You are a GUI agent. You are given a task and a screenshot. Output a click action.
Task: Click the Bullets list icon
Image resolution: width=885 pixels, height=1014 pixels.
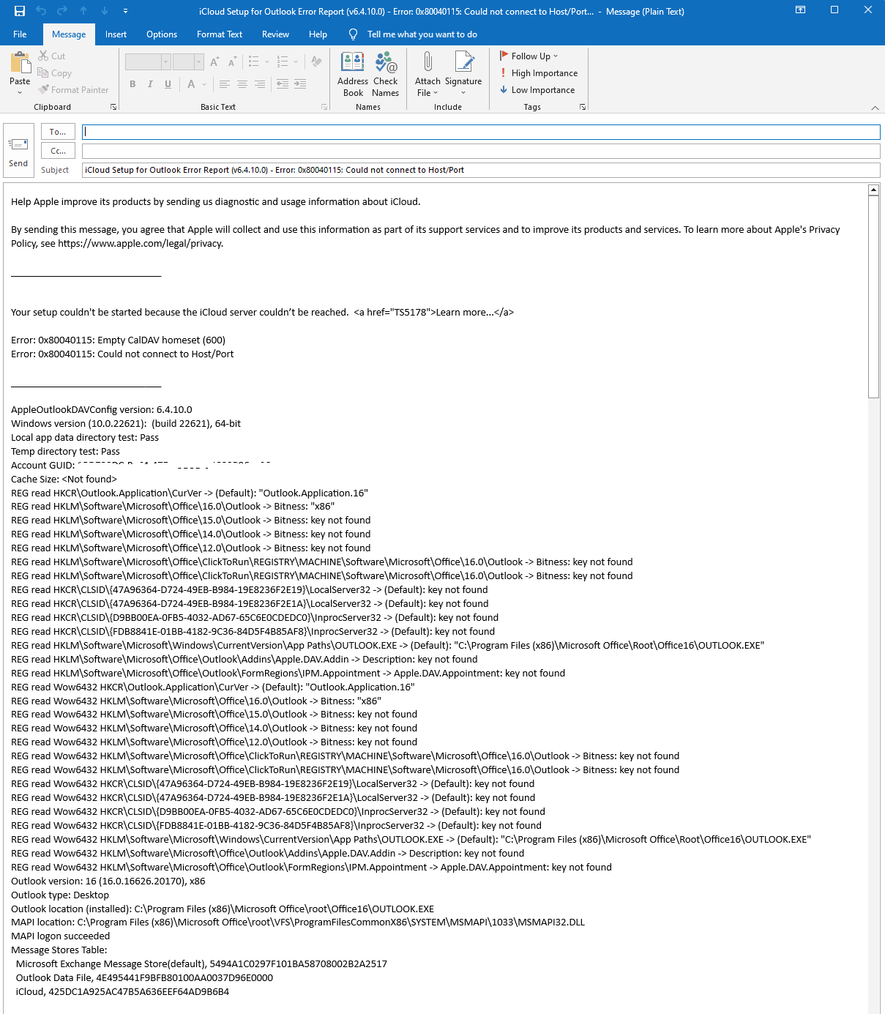point(253,62)
